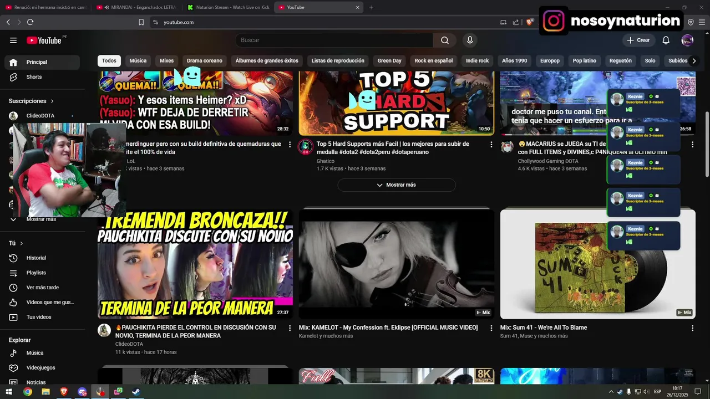
Task: Open Shorts in sidebar
Action: pyautogui.click(x=42, y=77)
